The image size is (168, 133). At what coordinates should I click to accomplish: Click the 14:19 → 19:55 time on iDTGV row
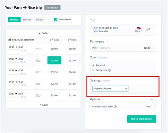(x=16, y=47)
